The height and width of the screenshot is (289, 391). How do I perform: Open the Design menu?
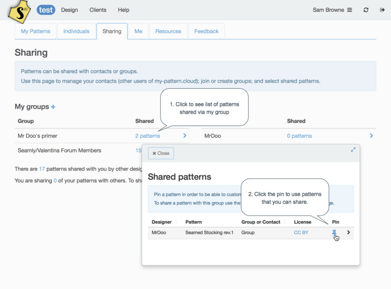69,10
